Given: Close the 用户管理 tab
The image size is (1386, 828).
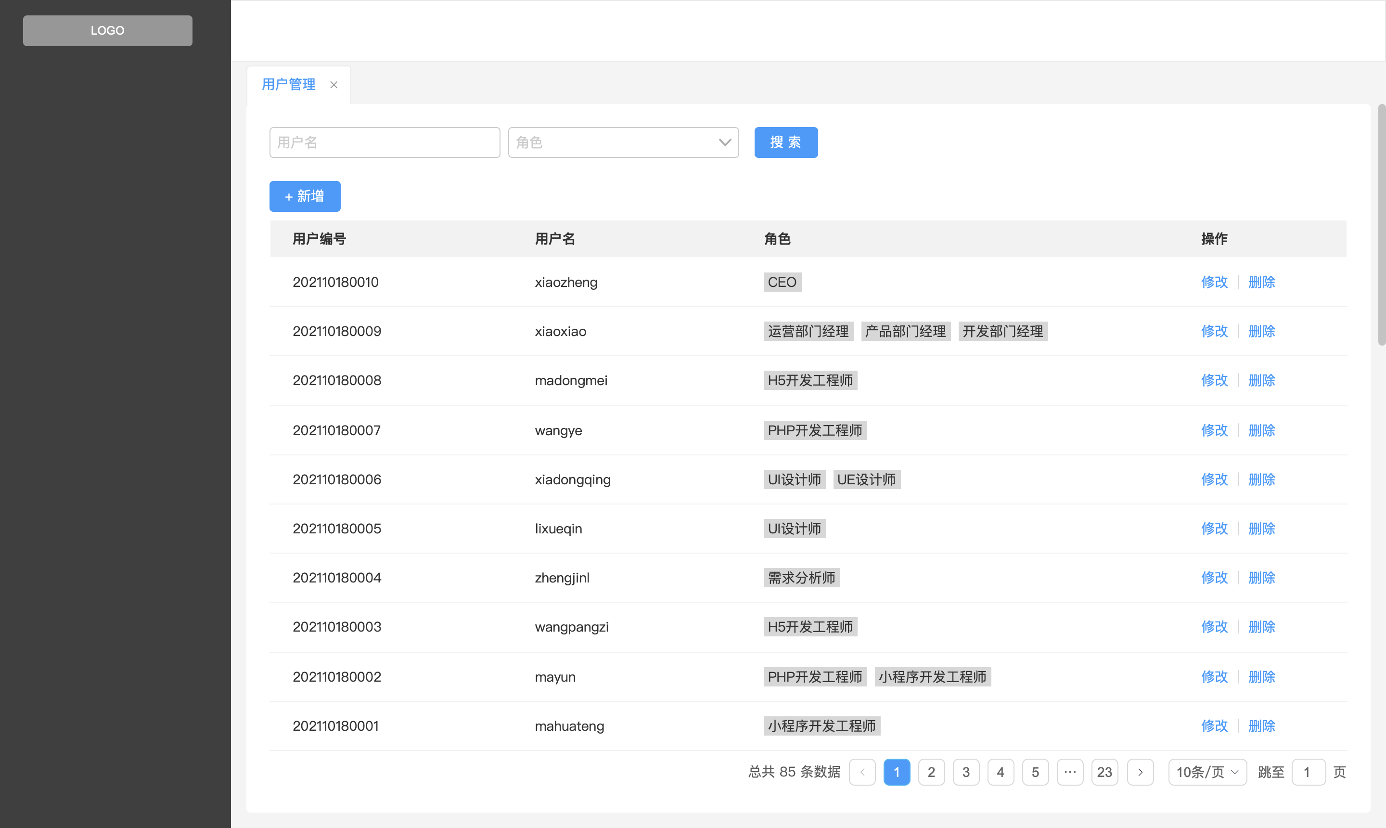Looking at the screenshot, I should (334, 85).
